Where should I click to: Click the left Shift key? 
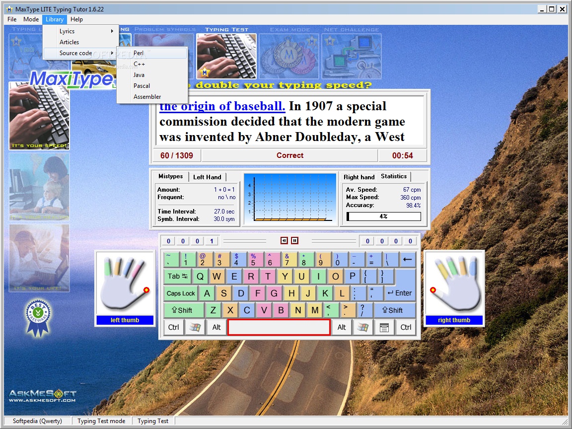[x=184, y=310]
